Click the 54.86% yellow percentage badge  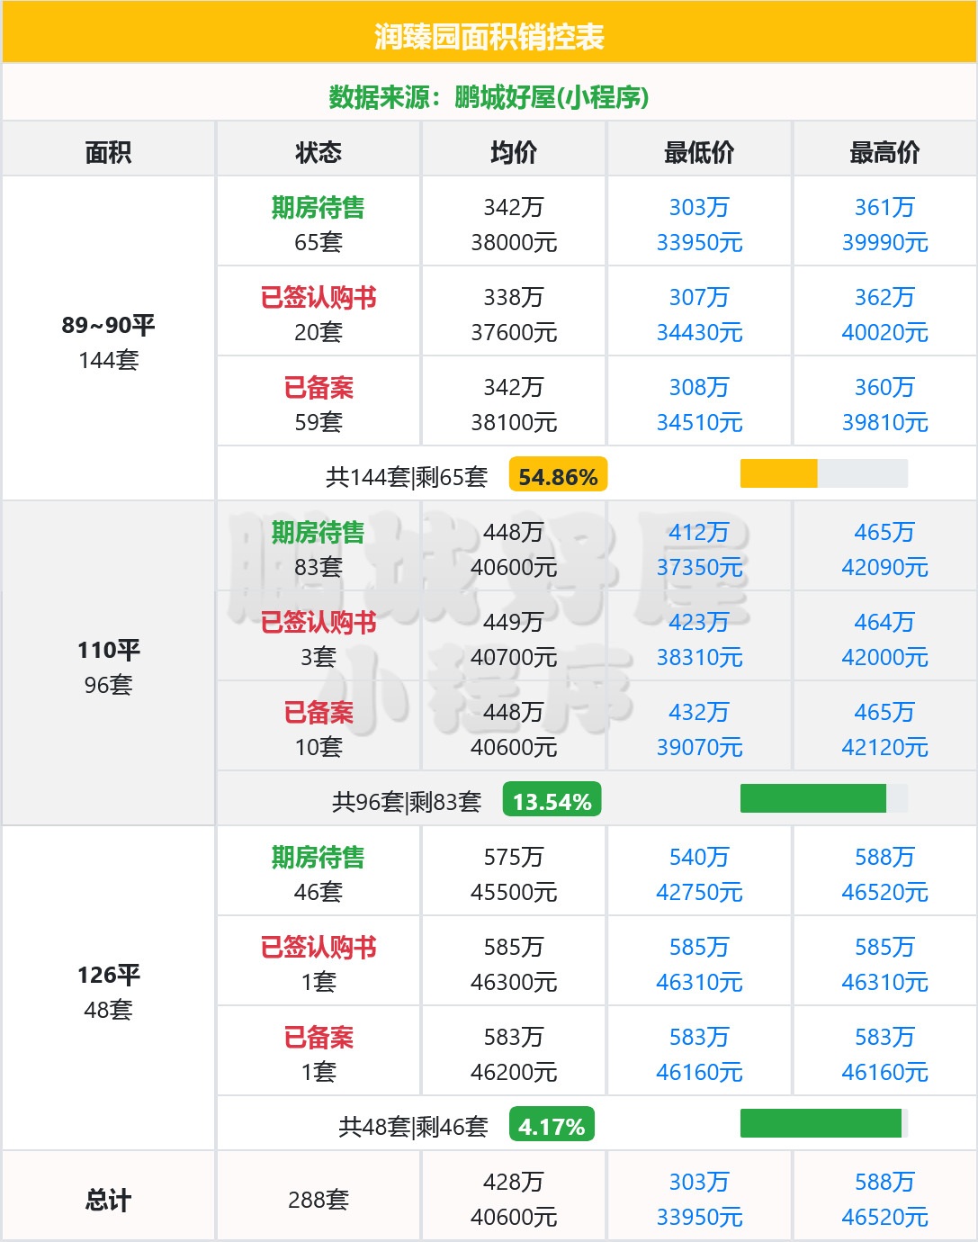pyautogui.click(x=558, y=476)
